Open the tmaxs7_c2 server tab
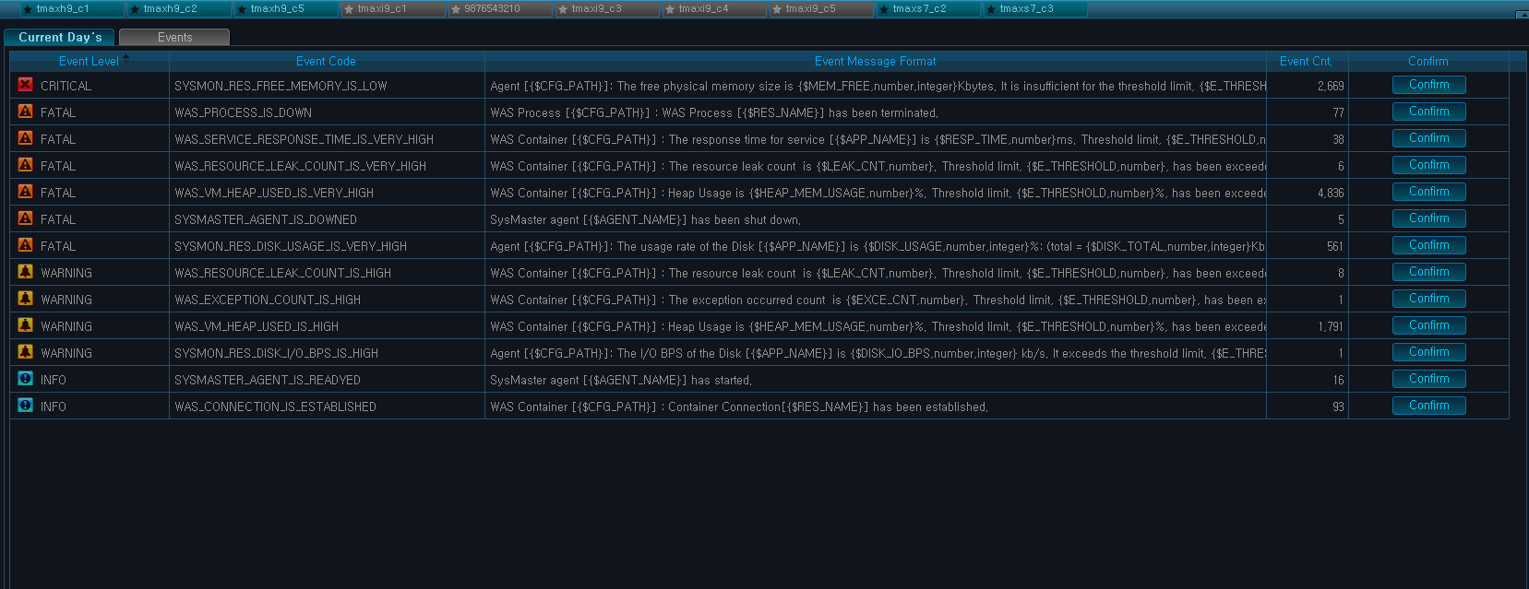The width and height of the screenshot is (1529, 589). click(x=927, y=9)
